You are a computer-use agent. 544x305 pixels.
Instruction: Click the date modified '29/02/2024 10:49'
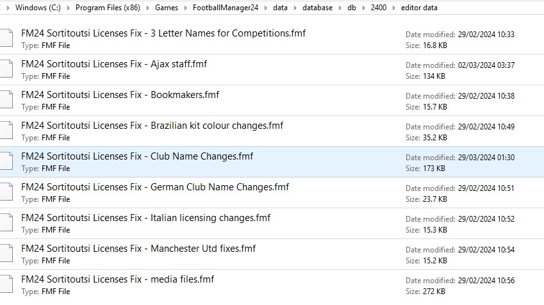pos(486,127)
